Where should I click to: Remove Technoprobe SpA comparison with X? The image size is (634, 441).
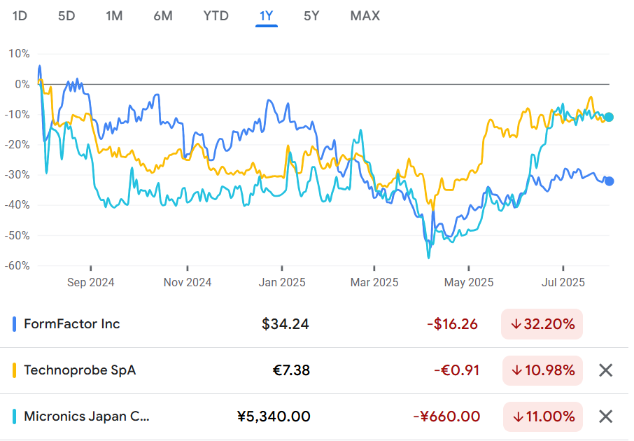point(606,370)
